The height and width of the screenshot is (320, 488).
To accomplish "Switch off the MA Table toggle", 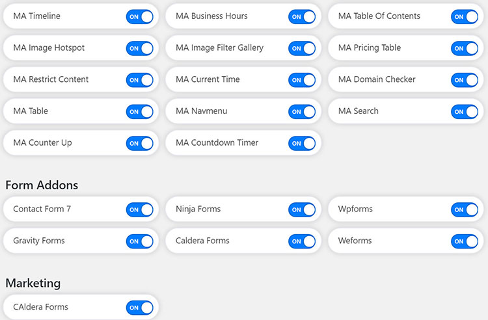I will tap(140, 111).
